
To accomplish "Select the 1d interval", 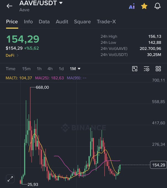I will [61, 69].
